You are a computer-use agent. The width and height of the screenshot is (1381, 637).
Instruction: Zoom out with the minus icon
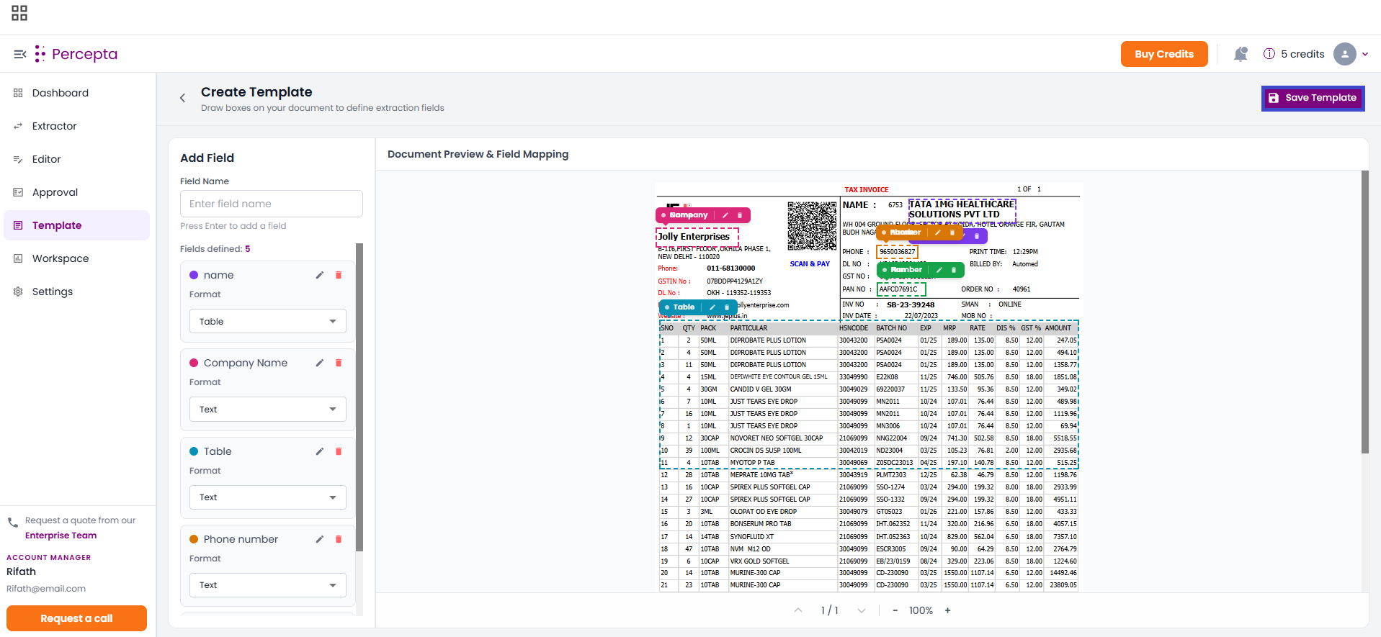click(x=895, y=610)
